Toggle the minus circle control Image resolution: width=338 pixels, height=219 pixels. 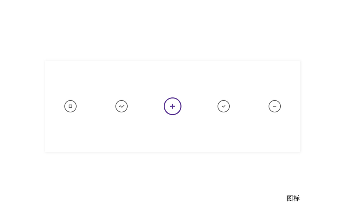point(275,106)
